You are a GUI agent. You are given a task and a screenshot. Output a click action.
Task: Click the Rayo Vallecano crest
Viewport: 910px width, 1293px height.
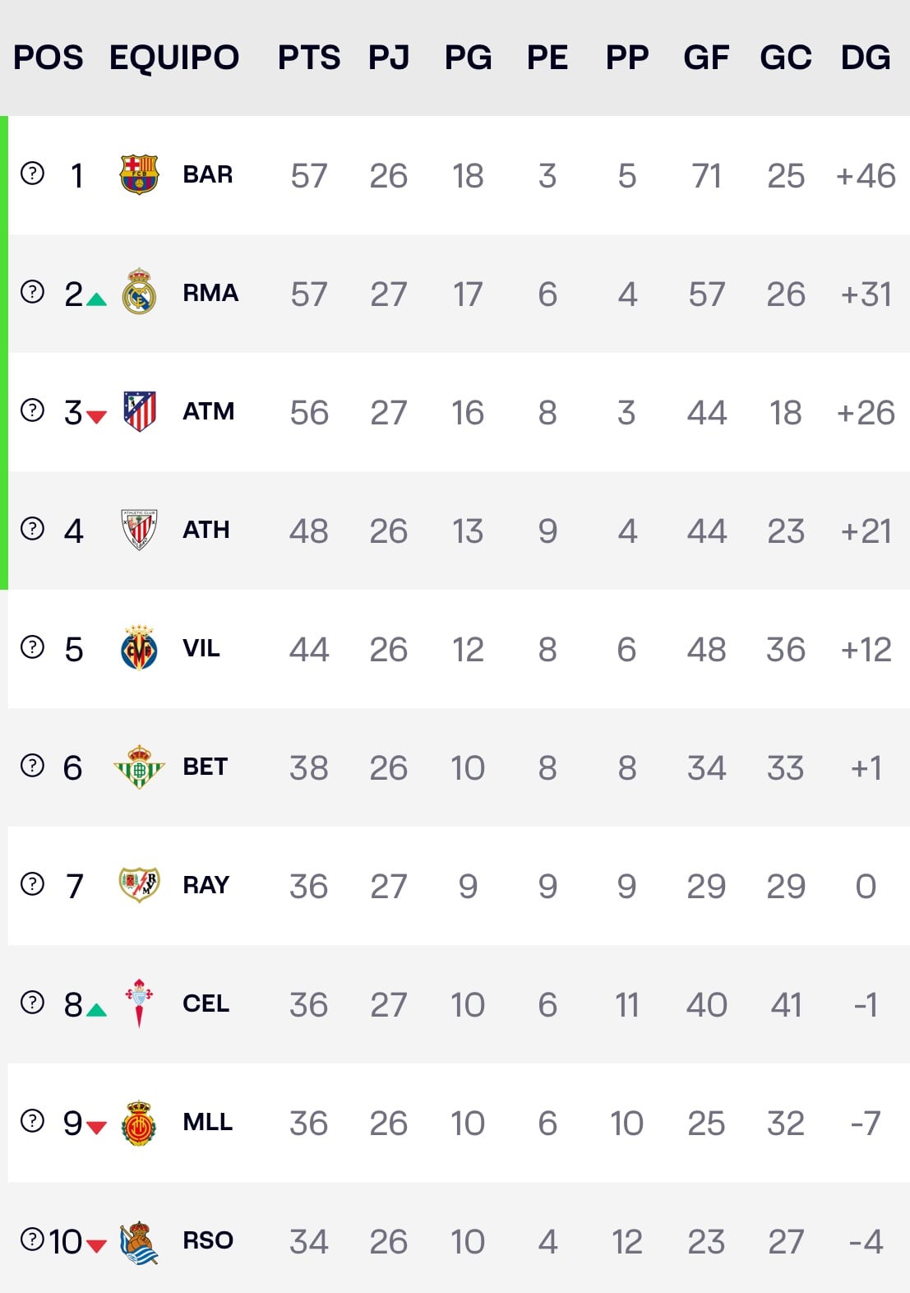click(x=139, y=885)
